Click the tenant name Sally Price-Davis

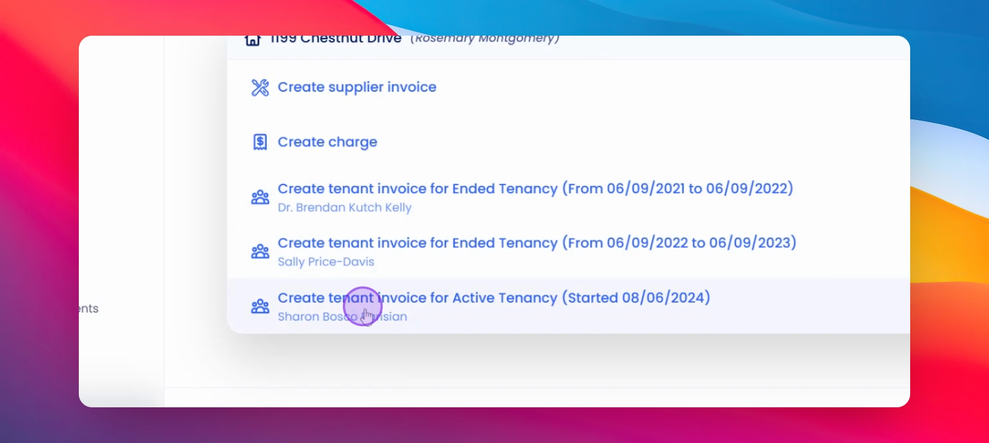tap(326, 261)
